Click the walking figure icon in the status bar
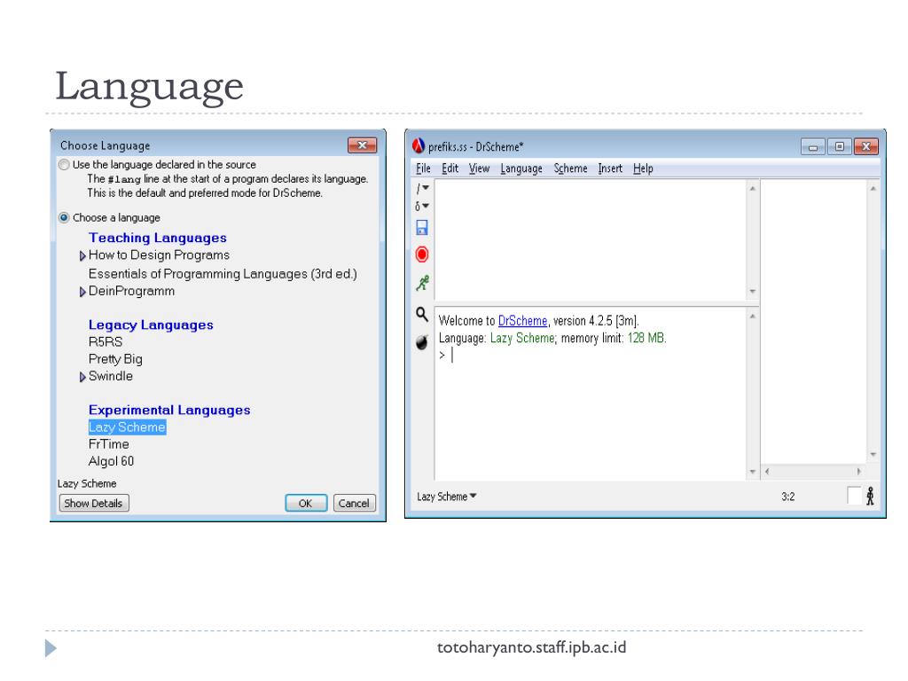The image size is (908, 681). (x=870, y=497)
